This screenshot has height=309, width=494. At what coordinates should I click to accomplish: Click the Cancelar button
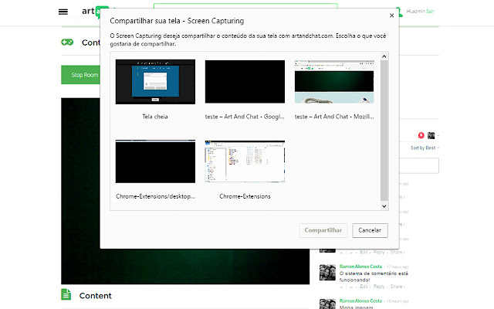pyautogui.click(x=370, y=230)
